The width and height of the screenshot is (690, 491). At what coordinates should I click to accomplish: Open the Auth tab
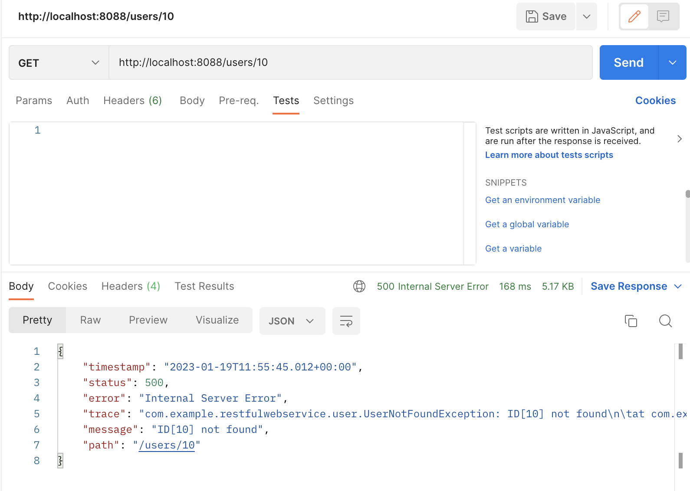point(78,101)
